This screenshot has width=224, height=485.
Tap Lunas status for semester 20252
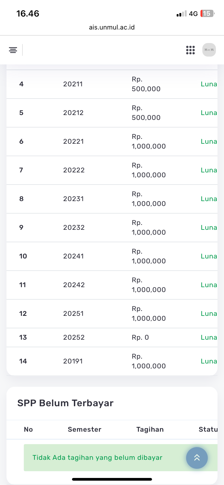(x=209, y=337)
